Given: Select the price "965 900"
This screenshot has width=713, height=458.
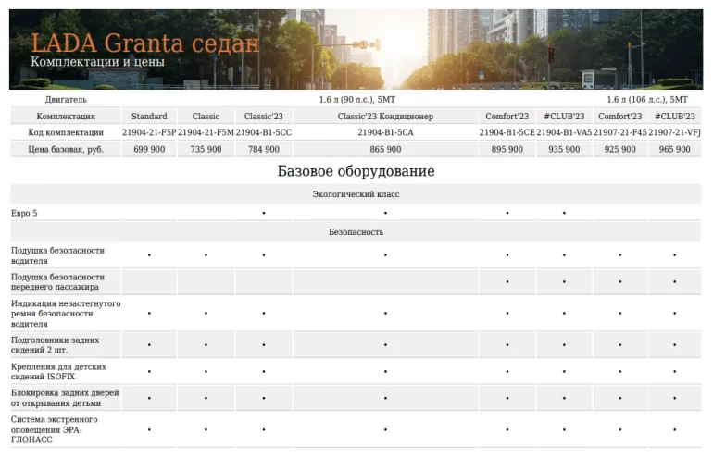Looking at the screenshot, I should (x=675, y=150).
